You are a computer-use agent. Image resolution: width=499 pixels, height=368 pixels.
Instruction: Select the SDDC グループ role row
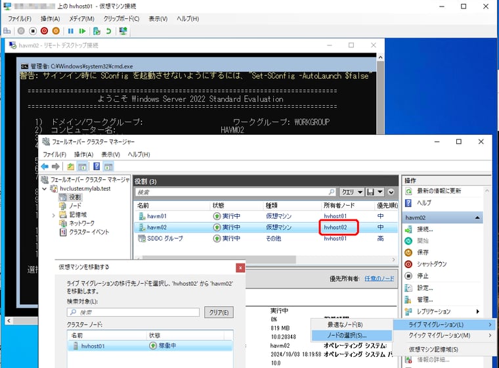[x=266, y=239]
